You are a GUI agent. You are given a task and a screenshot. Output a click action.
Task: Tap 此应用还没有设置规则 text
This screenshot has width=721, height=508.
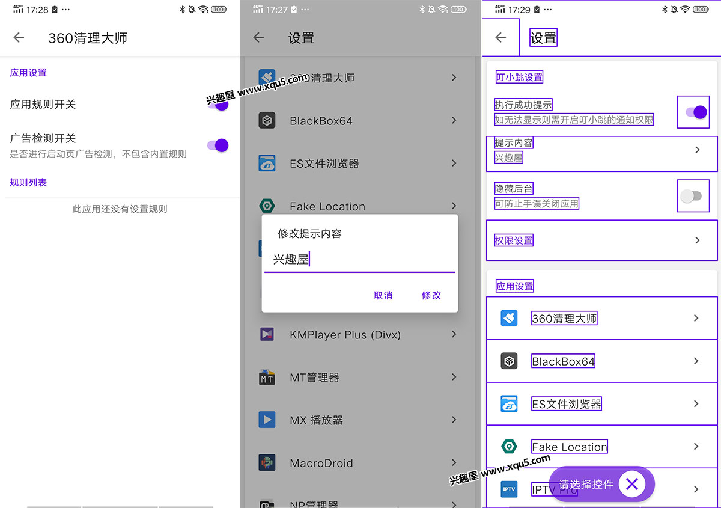tap(120, 209)
